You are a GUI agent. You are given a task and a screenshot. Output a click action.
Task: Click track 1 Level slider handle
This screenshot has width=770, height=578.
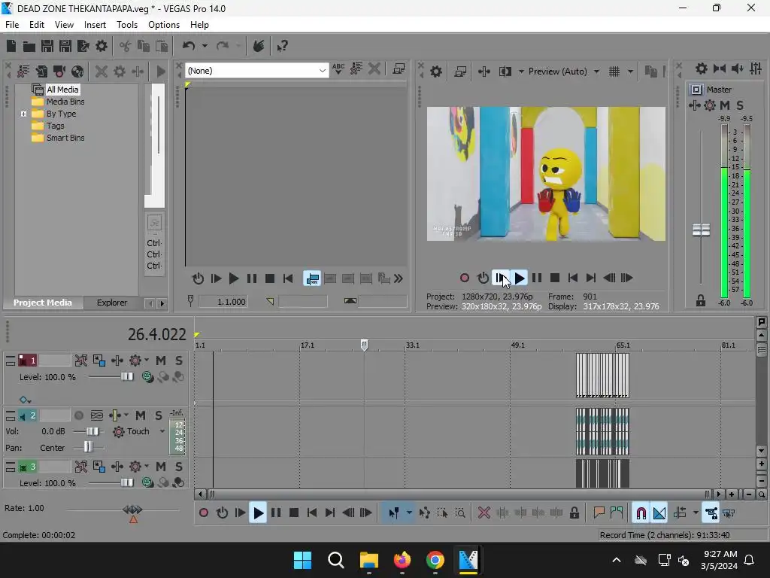pyautogui.click(x=126, y=377)
